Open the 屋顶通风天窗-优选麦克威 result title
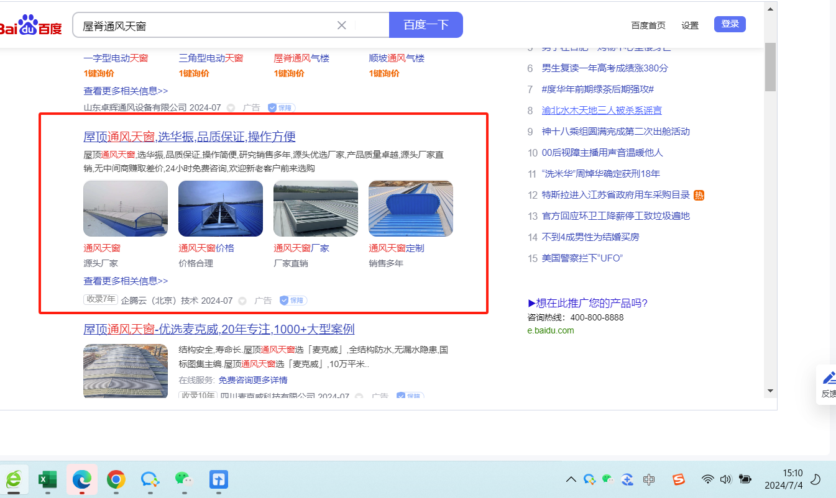 (x=219, y=329)
